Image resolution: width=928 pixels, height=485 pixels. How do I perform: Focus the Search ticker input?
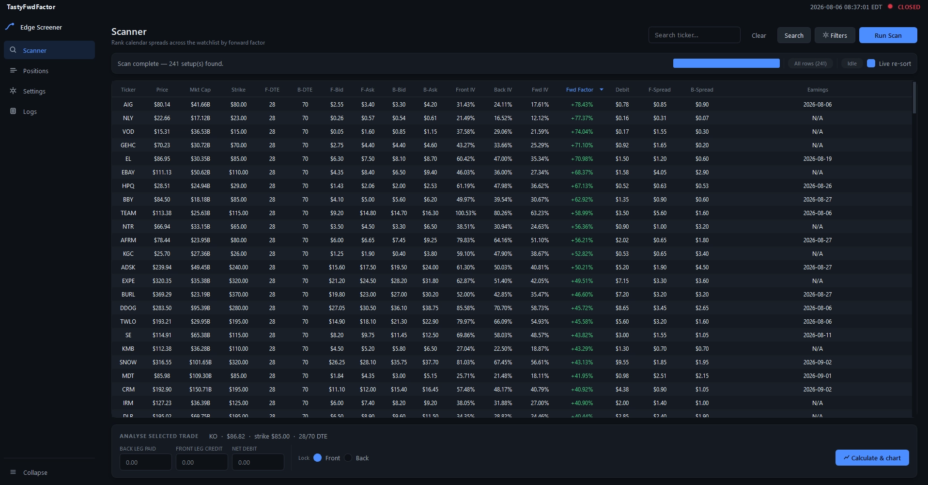click(x=694, y=35)
